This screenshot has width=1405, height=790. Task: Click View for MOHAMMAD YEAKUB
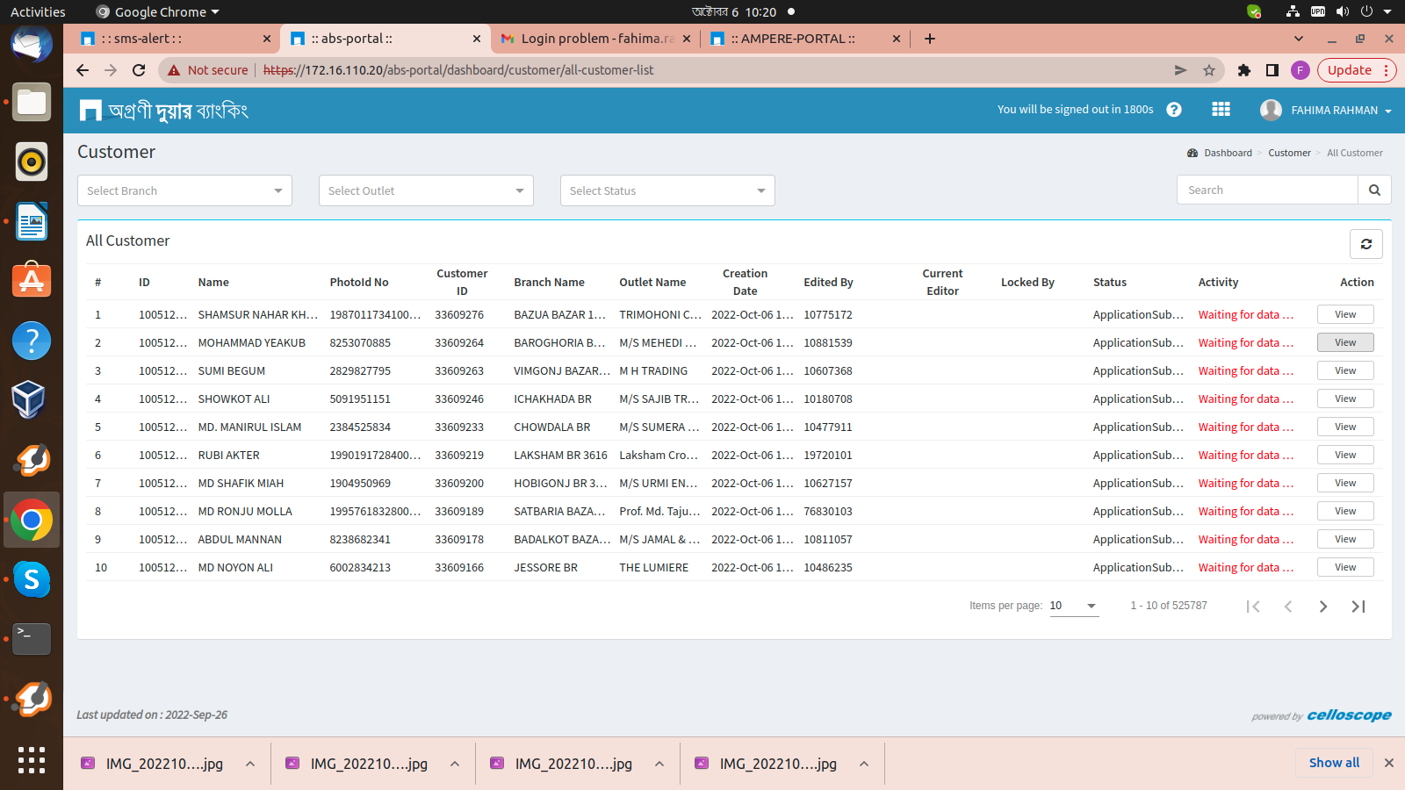(1345, 342)
